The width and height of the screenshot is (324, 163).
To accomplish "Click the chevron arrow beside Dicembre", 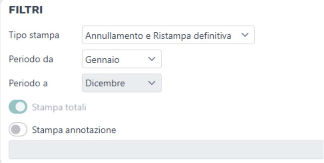I will [152, 83].
